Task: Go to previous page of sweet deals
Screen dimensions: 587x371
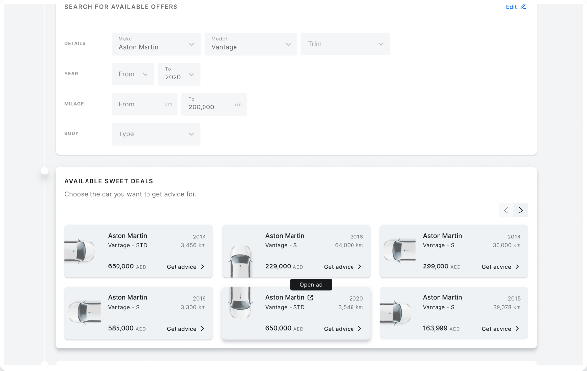Action: coord(506,210)
